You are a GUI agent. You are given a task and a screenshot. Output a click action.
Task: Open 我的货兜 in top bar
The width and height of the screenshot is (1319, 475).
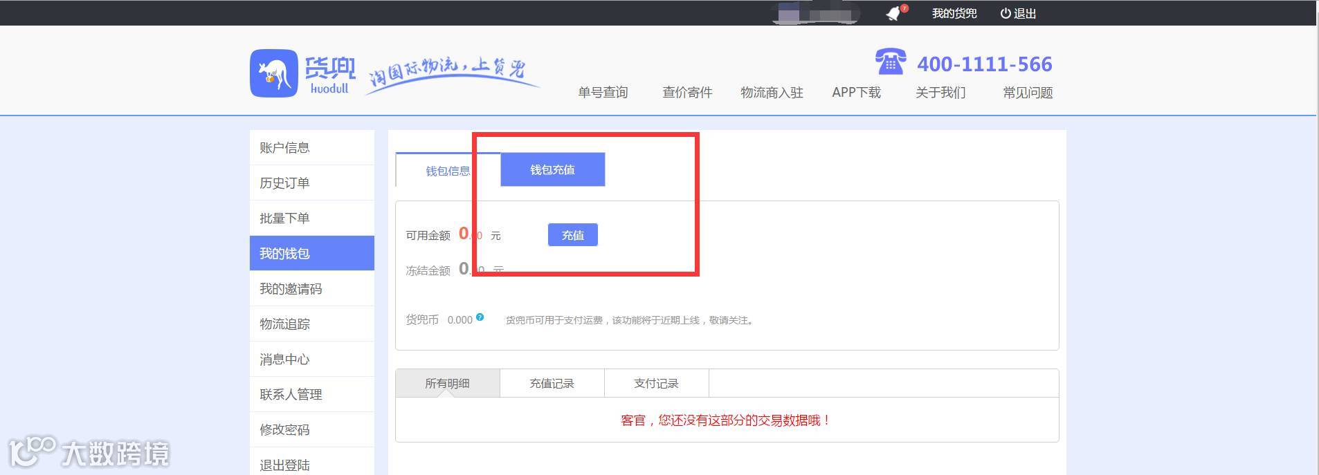[954, 14]
